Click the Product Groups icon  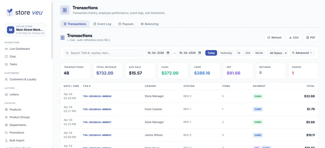[x=6, y=117]
